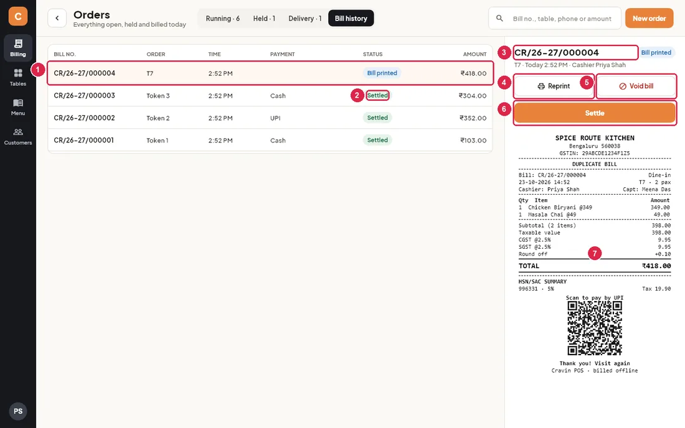The height and width of the screenshot is (428, 685).
Task: Click the ₹418.00 amount in the table
Action: 473,73
